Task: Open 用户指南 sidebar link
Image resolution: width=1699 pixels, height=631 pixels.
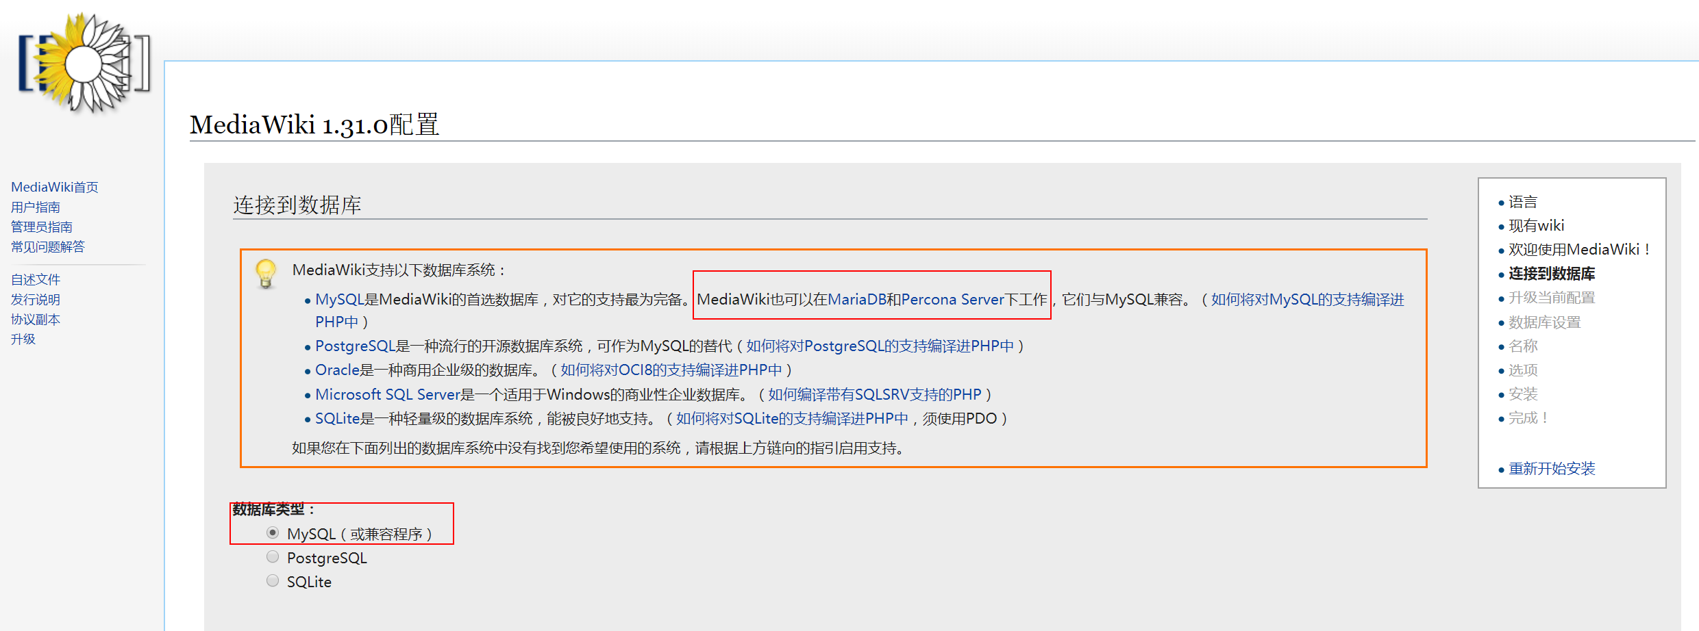Action: pos(36,207)
